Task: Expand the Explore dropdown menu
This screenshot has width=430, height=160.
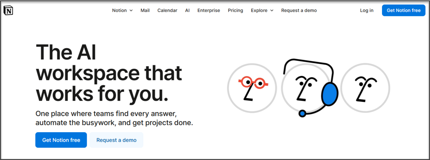Action: [262, 10]
